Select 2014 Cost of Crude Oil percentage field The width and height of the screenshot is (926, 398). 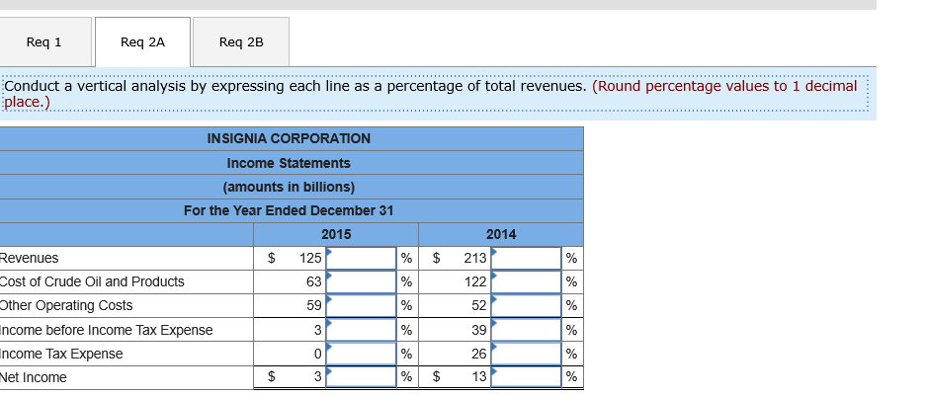pos(526,281)
